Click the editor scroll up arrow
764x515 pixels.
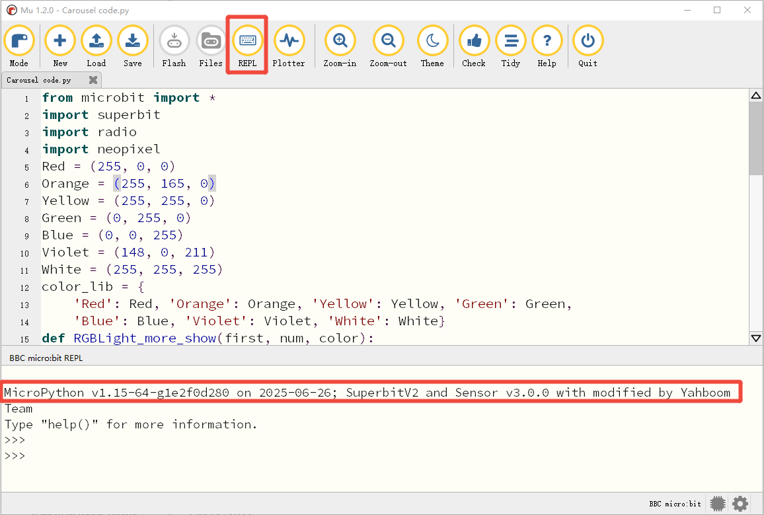click(755, 95)
